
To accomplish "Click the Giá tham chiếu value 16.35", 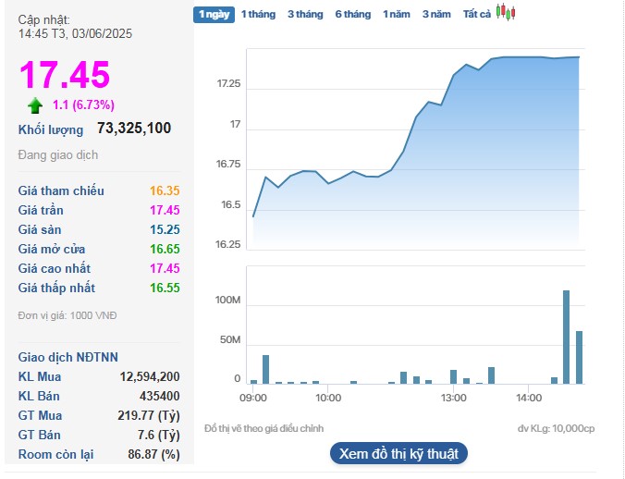I will point(165,190).
